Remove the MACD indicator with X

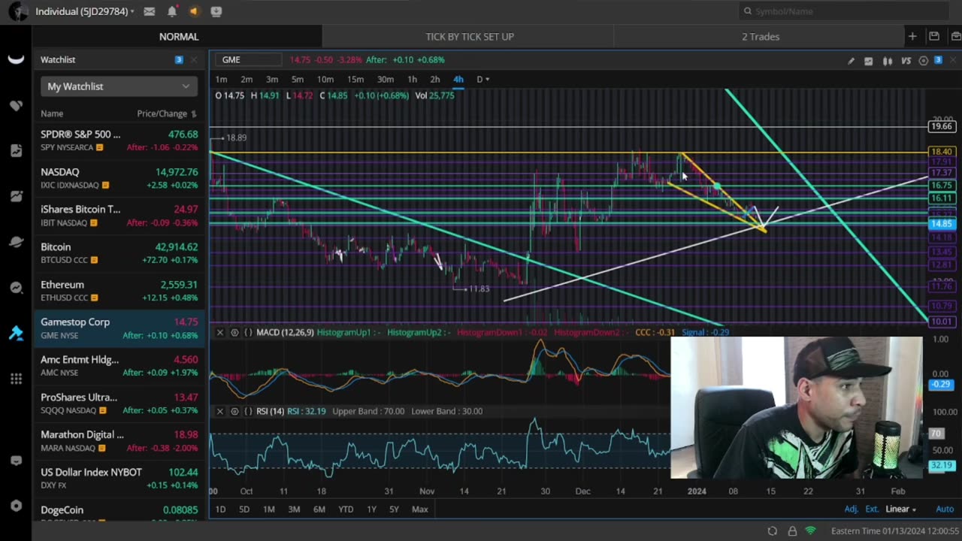pyautogui.click(x=219, y=332)
